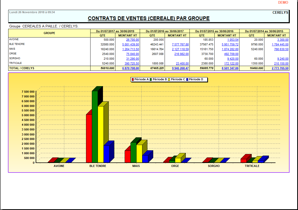Open the total 9 945 268.47 link
Screen dimensions: 298x210
pyautogui.click(x=180, y=68)
